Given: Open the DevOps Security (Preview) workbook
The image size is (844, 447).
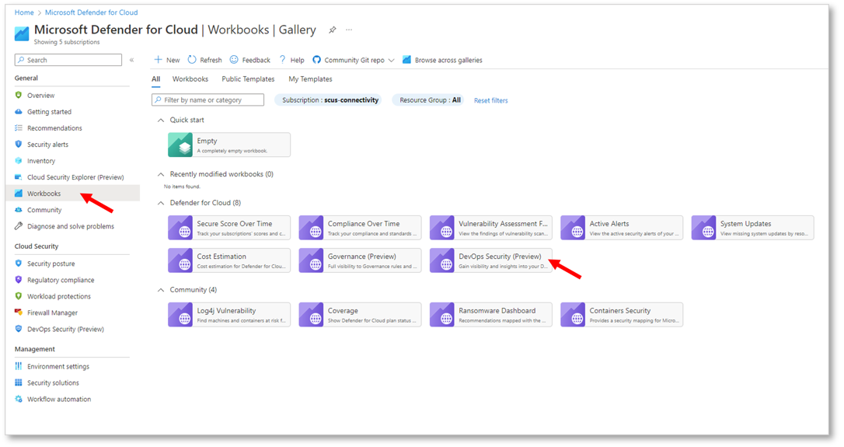Looking at the screenshot, I should [491, 260].
